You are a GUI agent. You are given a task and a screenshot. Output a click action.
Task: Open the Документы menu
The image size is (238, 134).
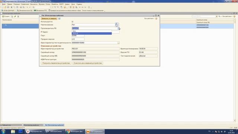point(34,4)
